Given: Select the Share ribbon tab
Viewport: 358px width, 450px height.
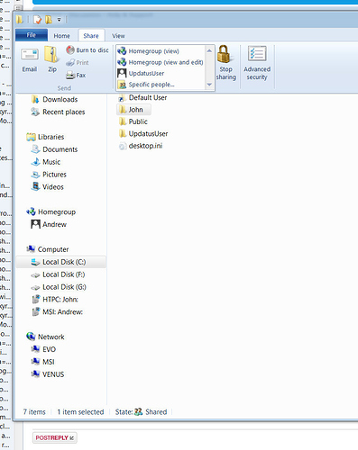Looking at the screenshot, I should coord(91,36).
